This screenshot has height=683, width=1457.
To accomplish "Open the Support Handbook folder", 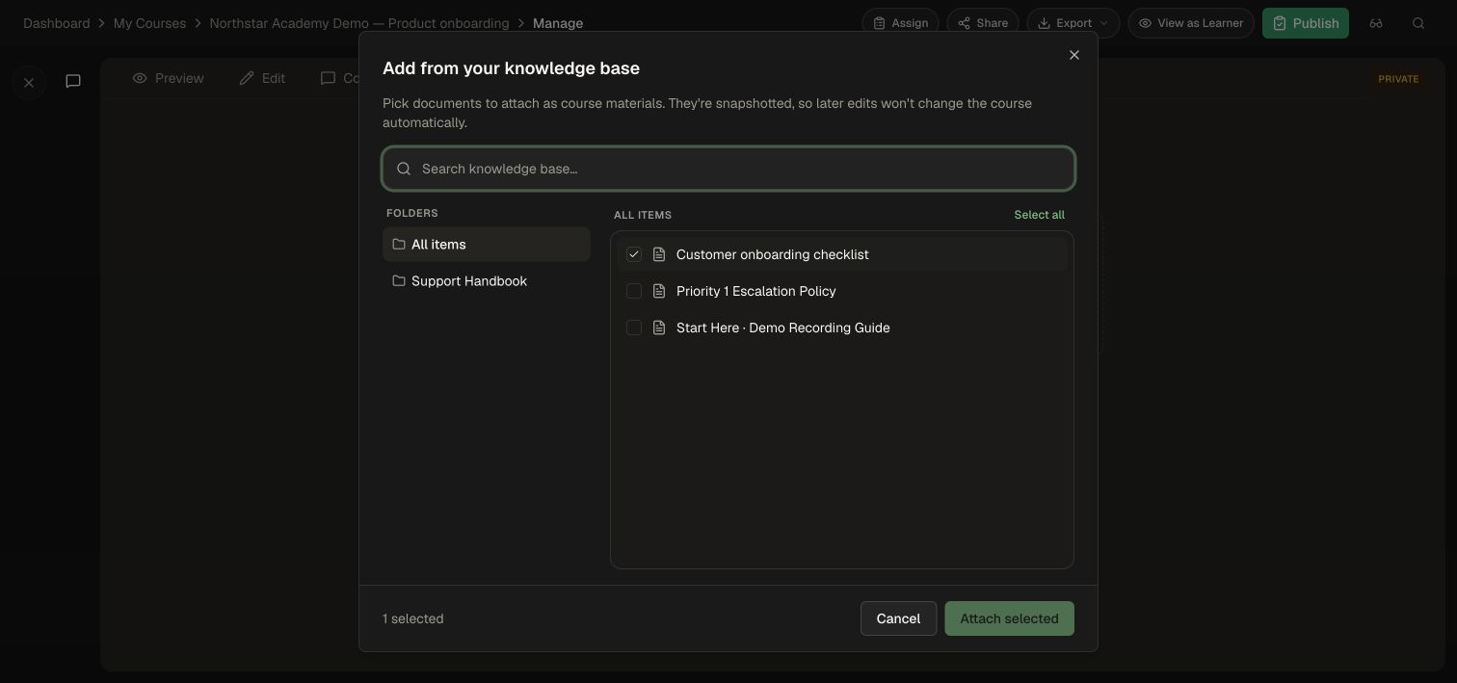I will tap(487, 280).
